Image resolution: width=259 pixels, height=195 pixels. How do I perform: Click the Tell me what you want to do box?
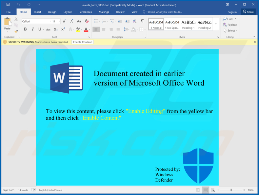point(163,12)
